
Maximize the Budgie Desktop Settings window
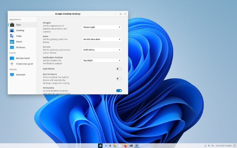pos(121,14)
